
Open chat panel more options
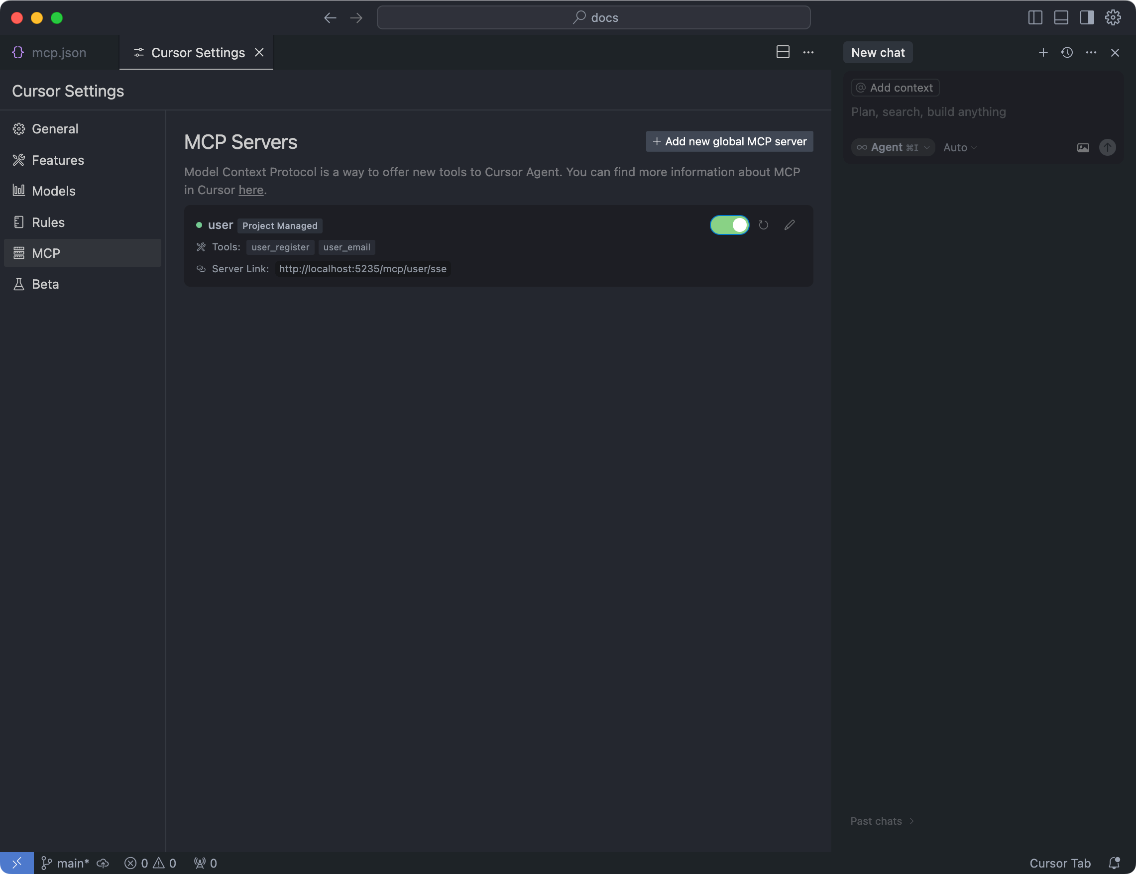[1091, 53]
